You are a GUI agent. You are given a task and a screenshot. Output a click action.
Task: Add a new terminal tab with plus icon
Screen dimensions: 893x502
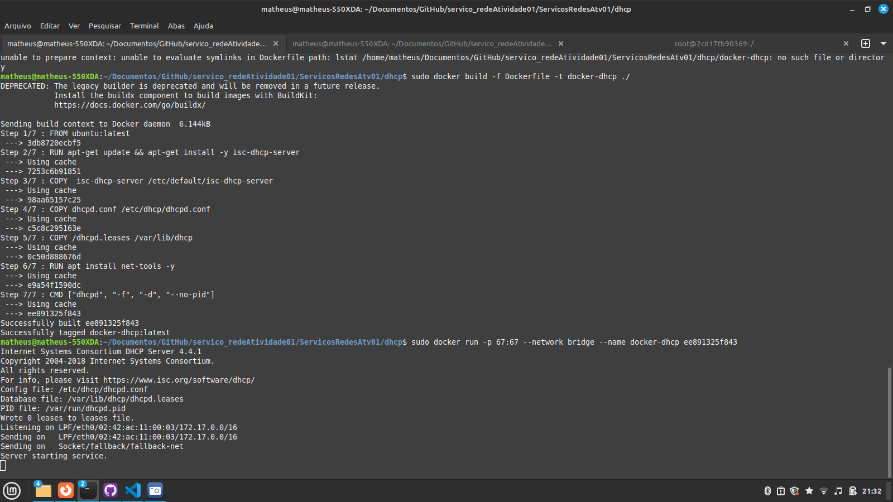click(866, 44)
